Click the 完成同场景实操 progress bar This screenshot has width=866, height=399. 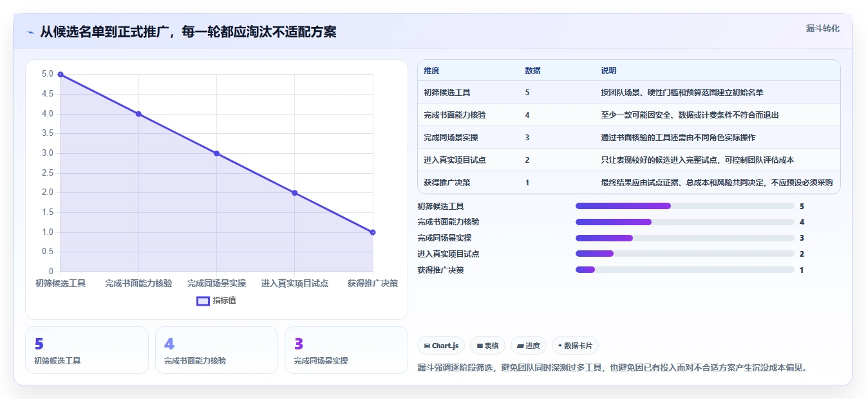(685, 238)
